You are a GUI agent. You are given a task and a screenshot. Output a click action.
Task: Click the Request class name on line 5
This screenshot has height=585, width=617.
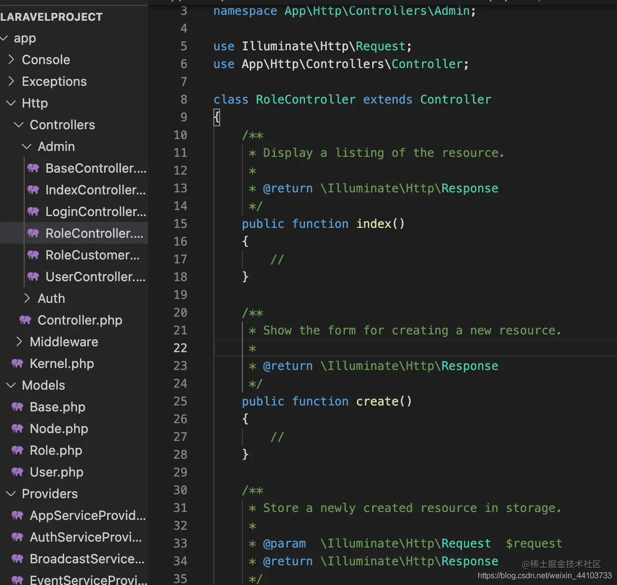[380, 46]
